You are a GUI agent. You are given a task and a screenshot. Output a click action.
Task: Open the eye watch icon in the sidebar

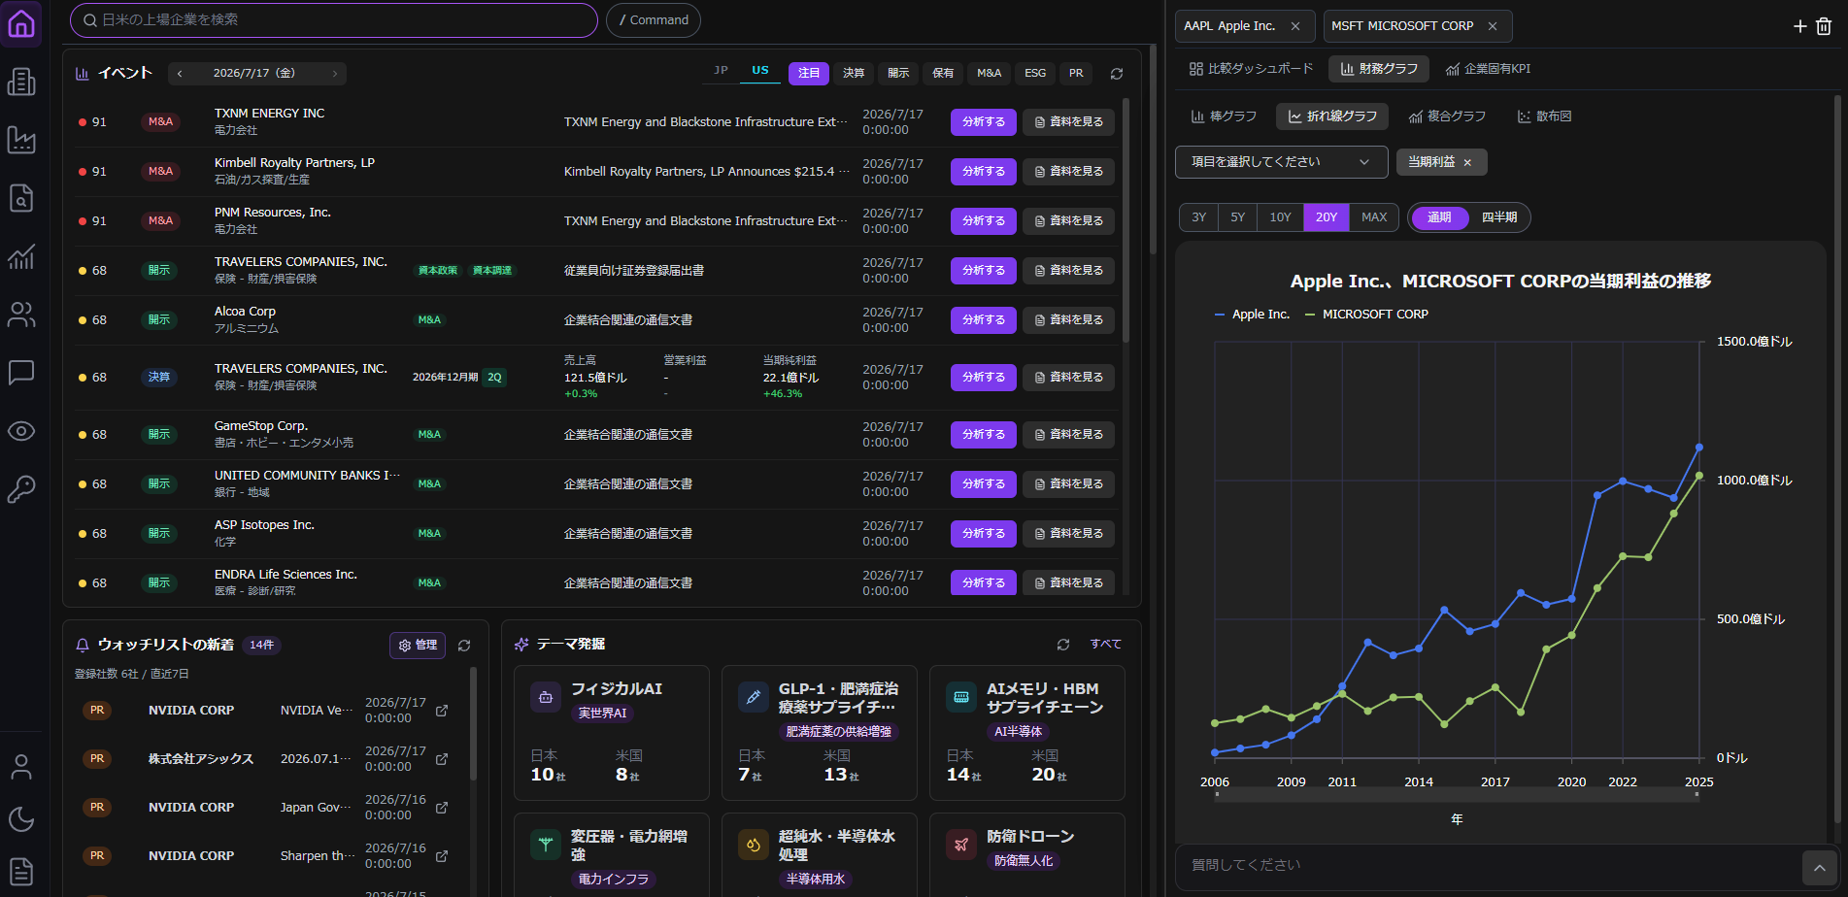point(21,431)
